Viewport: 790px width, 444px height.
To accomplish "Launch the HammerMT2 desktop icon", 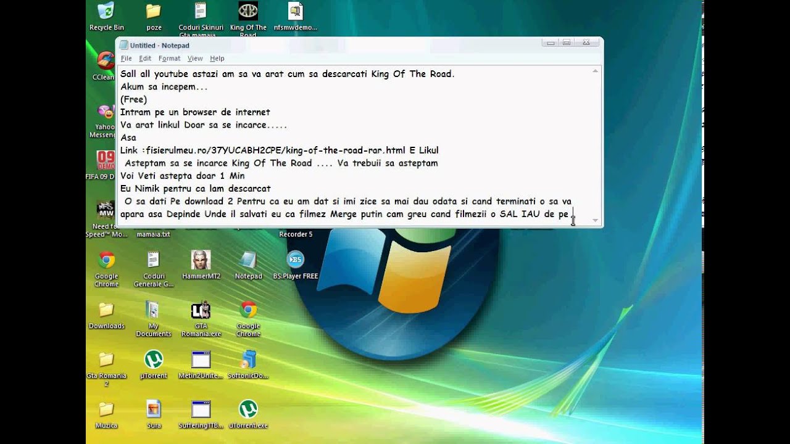I will [x=201, y=265].
